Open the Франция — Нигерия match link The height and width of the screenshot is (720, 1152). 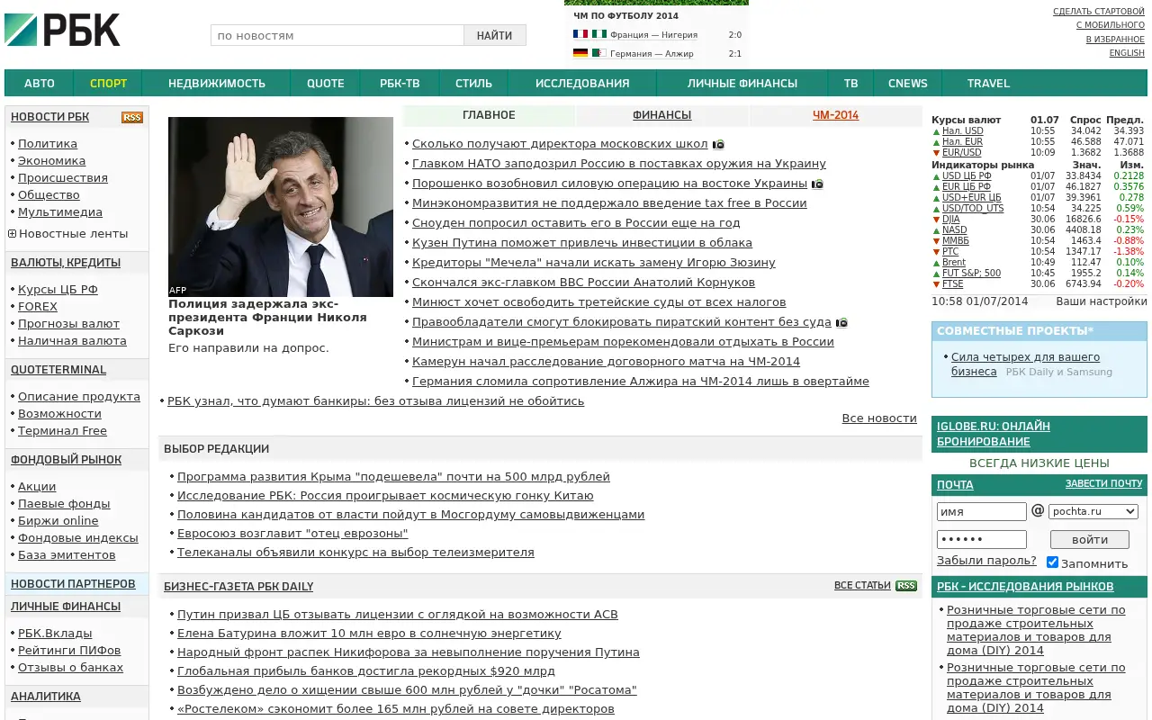(x=653, y=35)
